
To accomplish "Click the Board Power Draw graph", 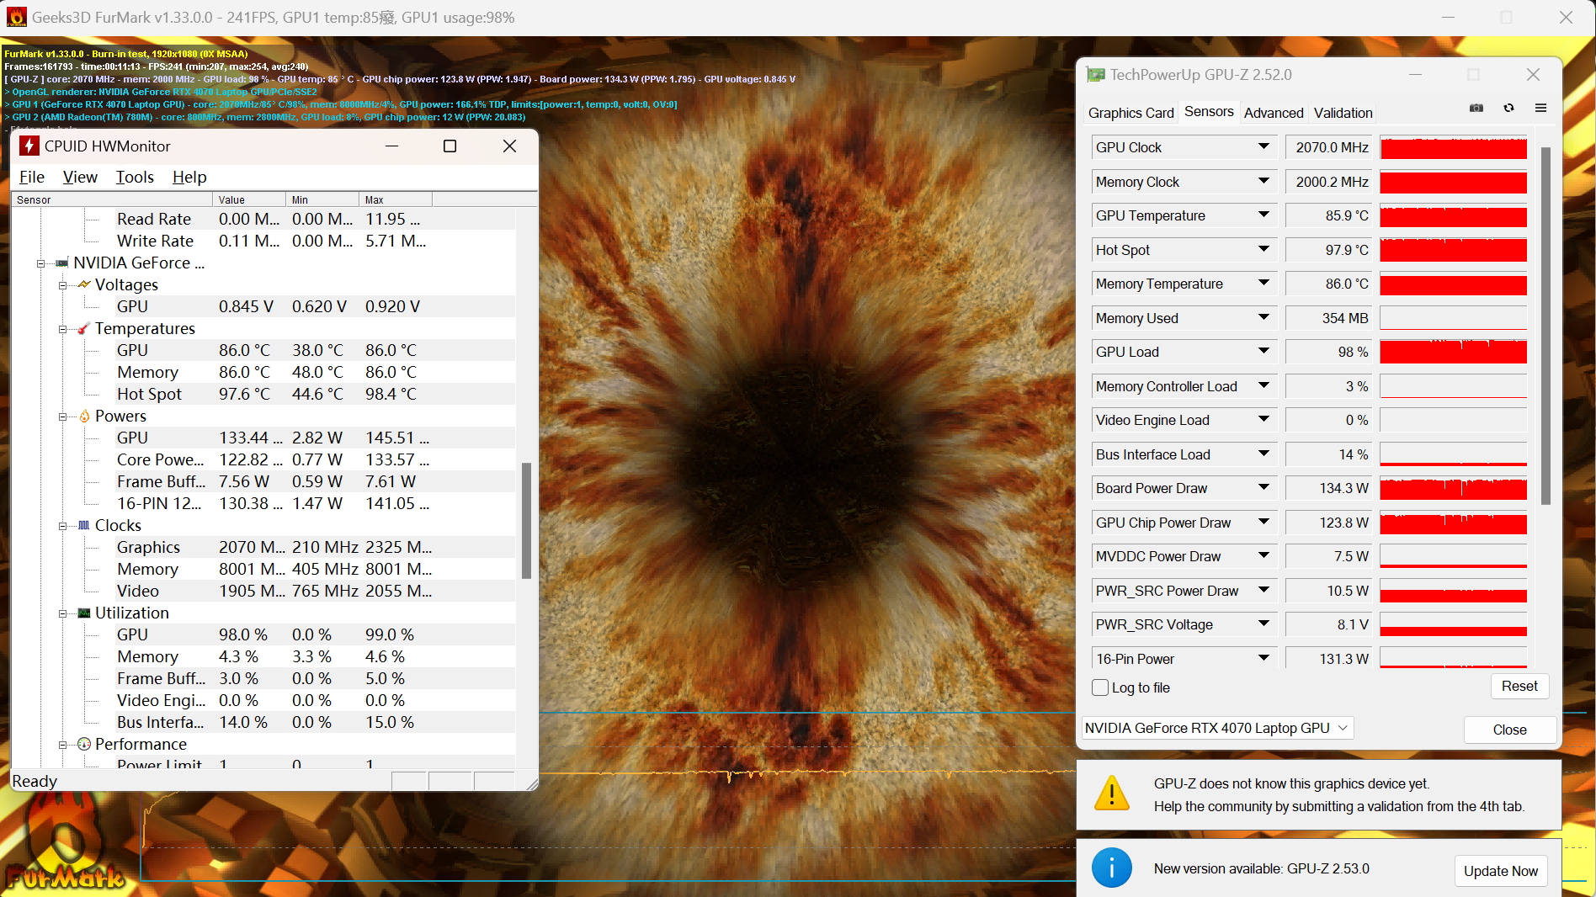I will (x=1453, y=488).
